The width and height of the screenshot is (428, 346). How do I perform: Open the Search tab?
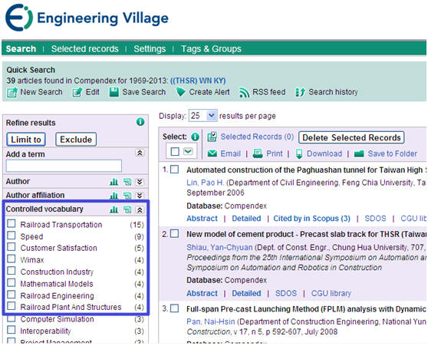point(21,49)
